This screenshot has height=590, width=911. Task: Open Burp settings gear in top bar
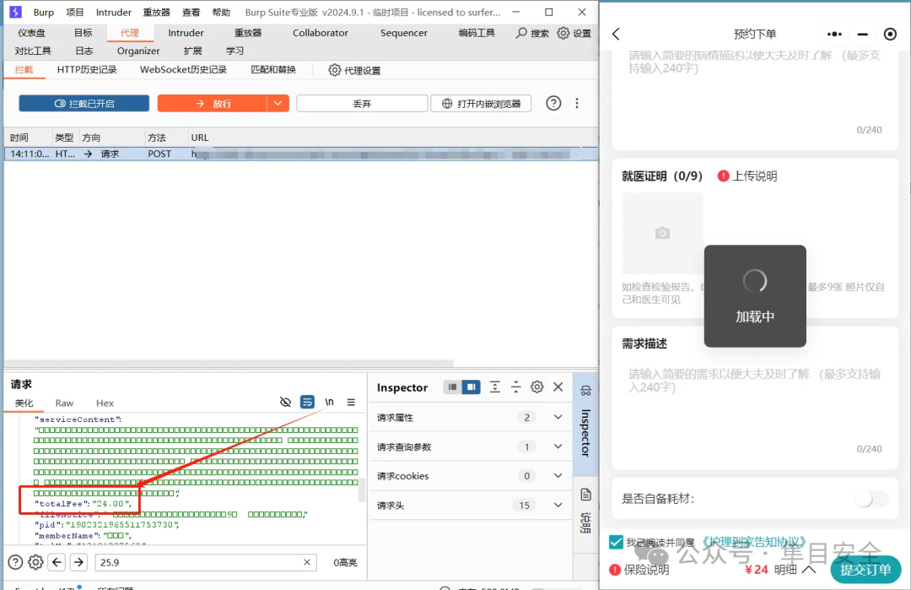(563, 33)
